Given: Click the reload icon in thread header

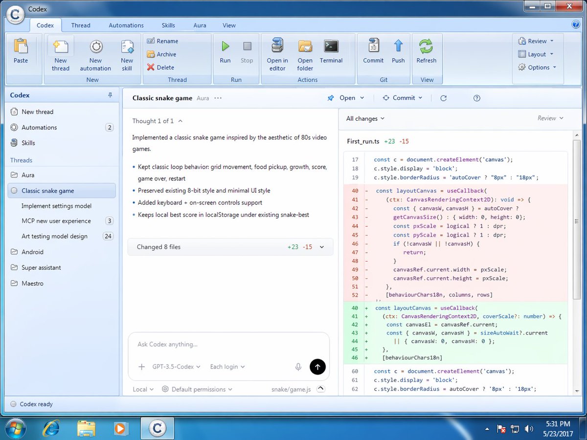Looking at the screenshot, I should point(443,98).
